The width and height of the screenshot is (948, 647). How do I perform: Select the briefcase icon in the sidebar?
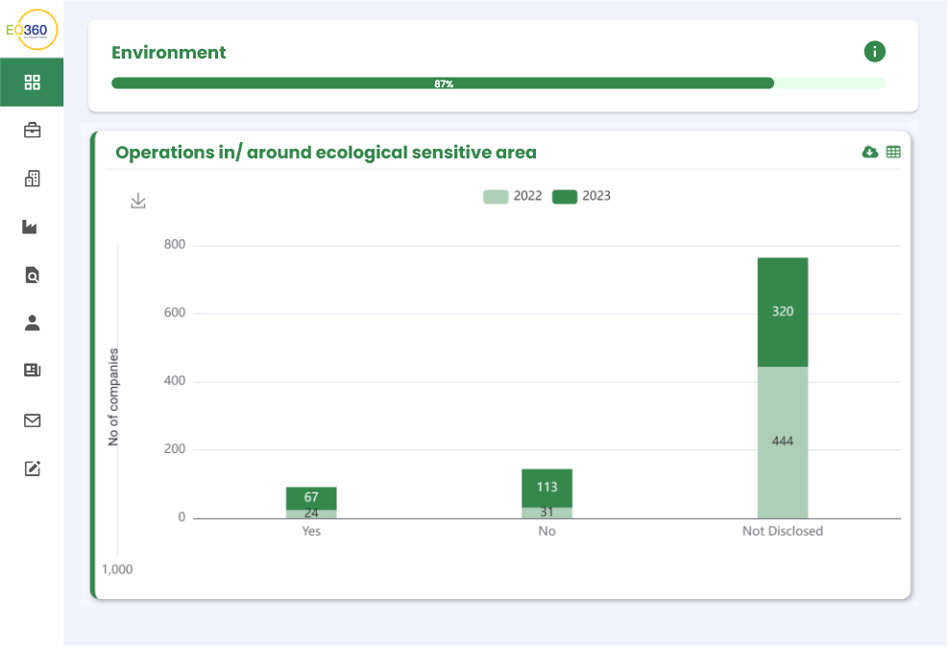click(x=32, y=130)
